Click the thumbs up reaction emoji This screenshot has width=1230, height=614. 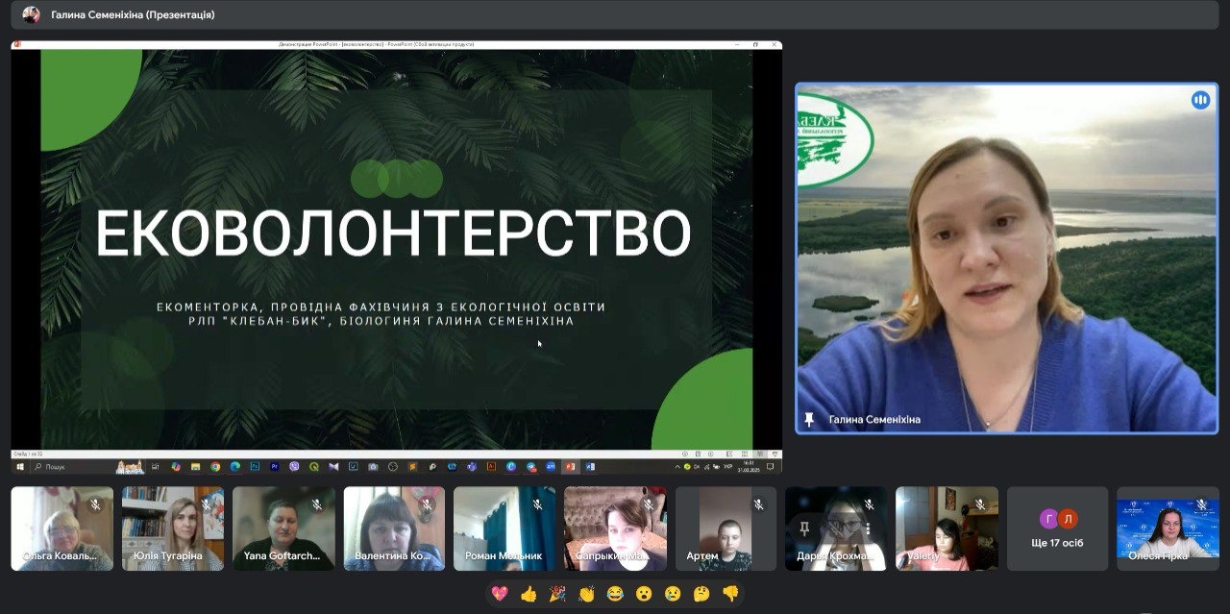pos(528,594)
